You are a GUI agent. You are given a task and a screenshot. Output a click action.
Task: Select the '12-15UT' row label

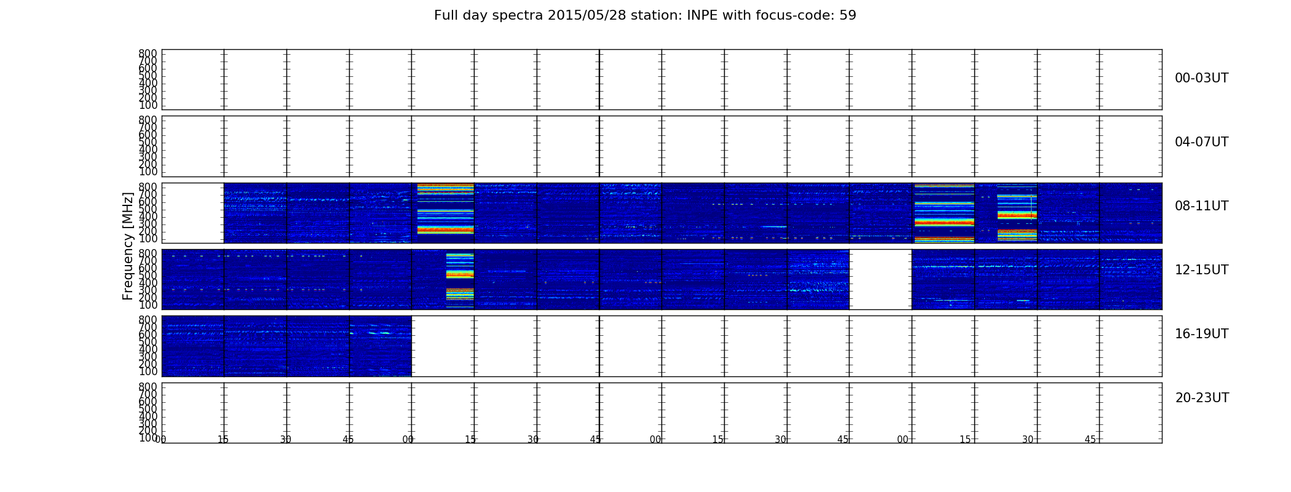click(1201, 270)
